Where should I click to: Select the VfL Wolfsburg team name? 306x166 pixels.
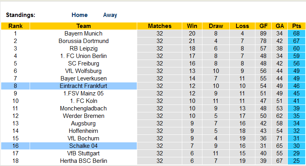pyautogui.click(x=83, y=71)
